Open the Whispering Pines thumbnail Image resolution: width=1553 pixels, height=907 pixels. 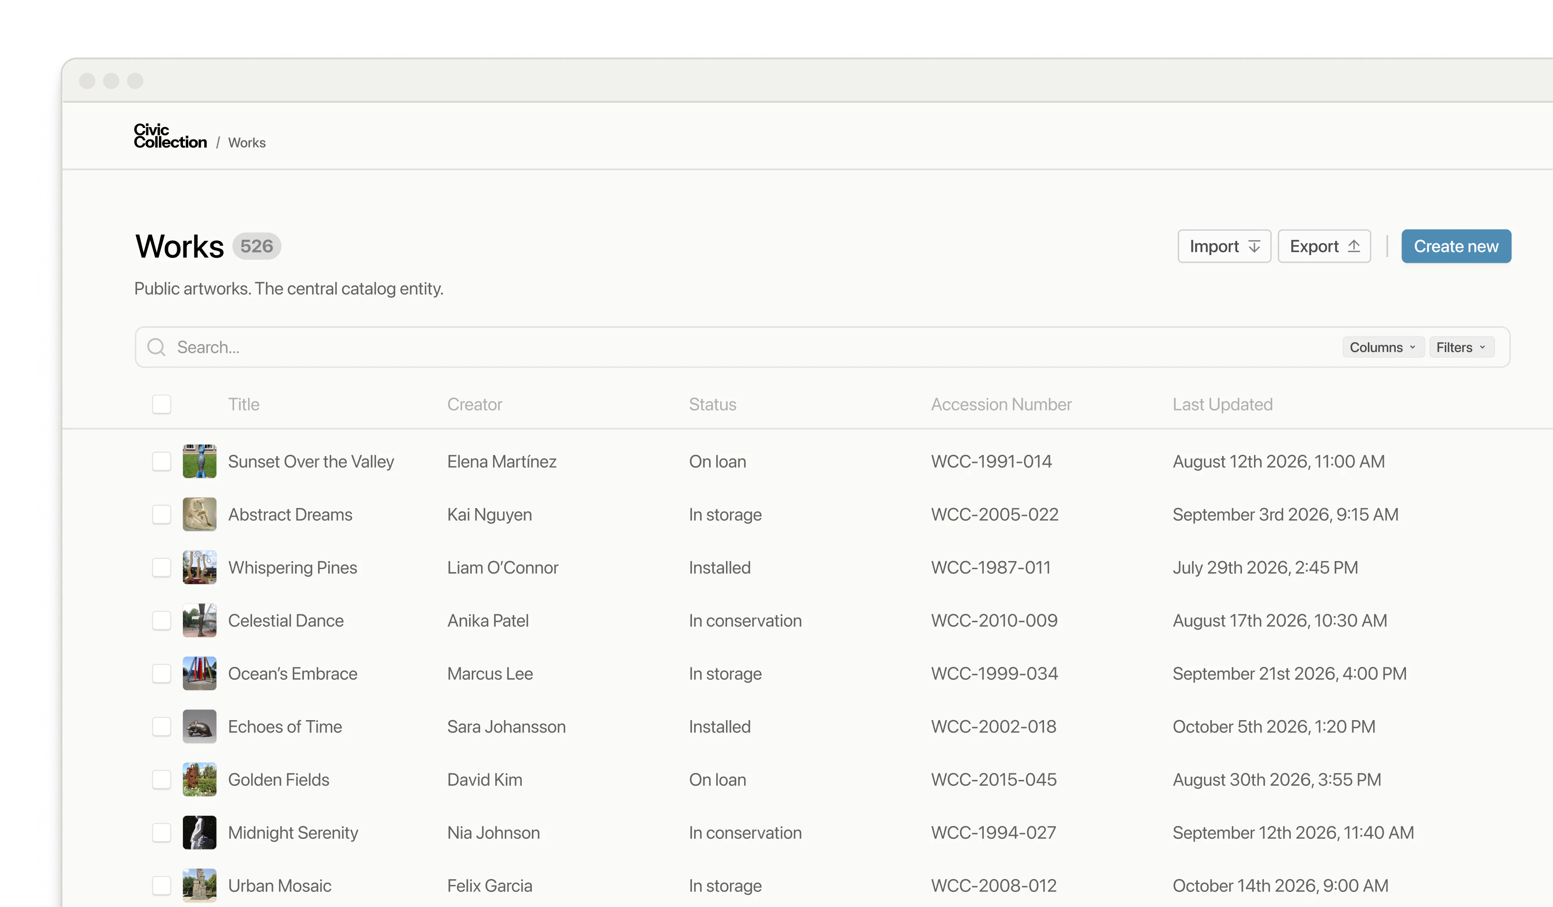click(200, 567)
